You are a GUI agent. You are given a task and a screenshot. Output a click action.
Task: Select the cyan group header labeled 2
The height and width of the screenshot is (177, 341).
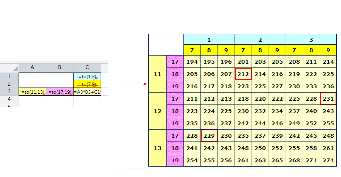click(260, 39)
